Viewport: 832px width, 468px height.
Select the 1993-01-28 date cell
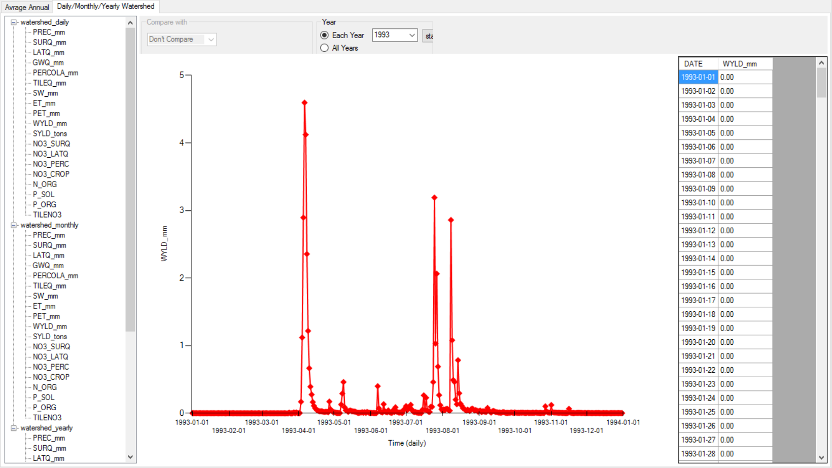coord(698,454)
